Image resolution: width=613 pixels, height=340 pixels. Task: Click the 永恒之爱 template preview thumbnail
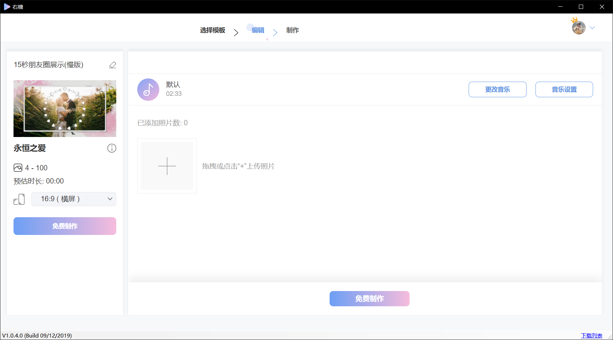[65, 109]
